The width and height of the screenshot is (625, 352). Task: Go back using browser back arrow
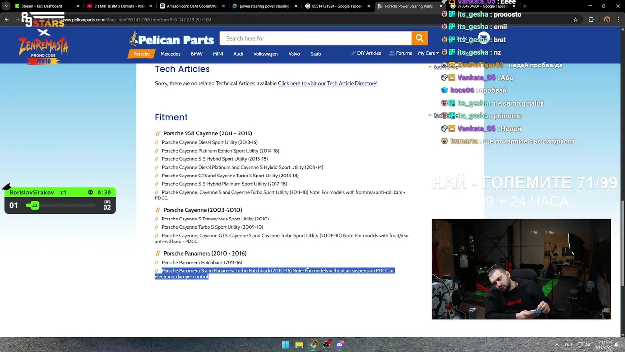pyautogui.click(x=6, y=19)
